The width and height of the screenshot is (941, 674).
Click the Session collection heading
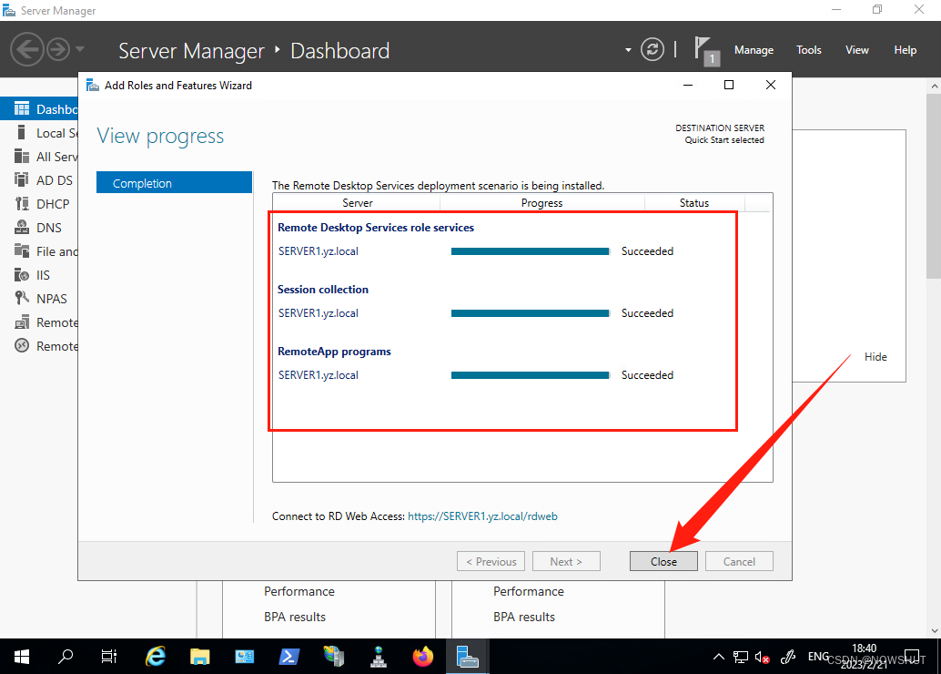pyautogui.click(x=323, y=290)
